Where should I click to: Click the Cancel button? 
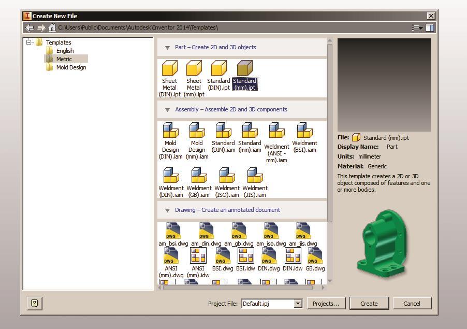[x=412, y=304]
